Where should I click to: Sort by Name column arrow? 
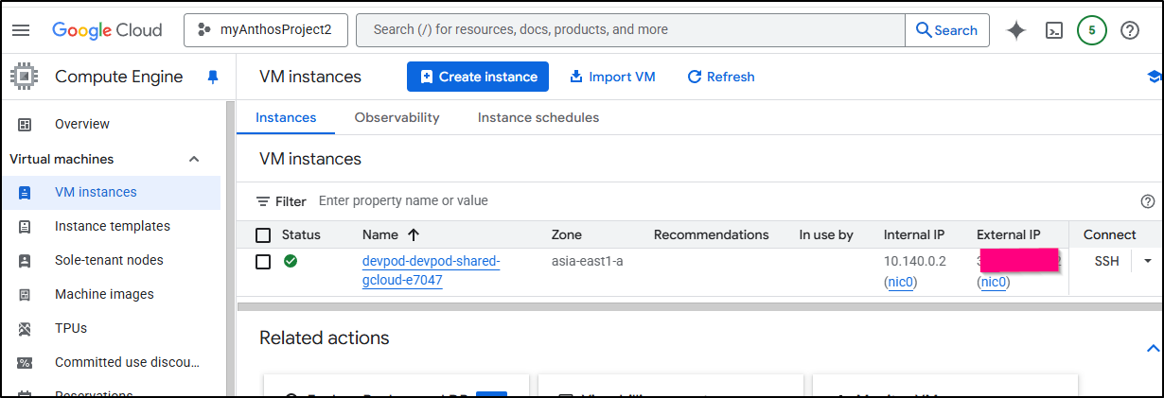[x=413, y=234]
